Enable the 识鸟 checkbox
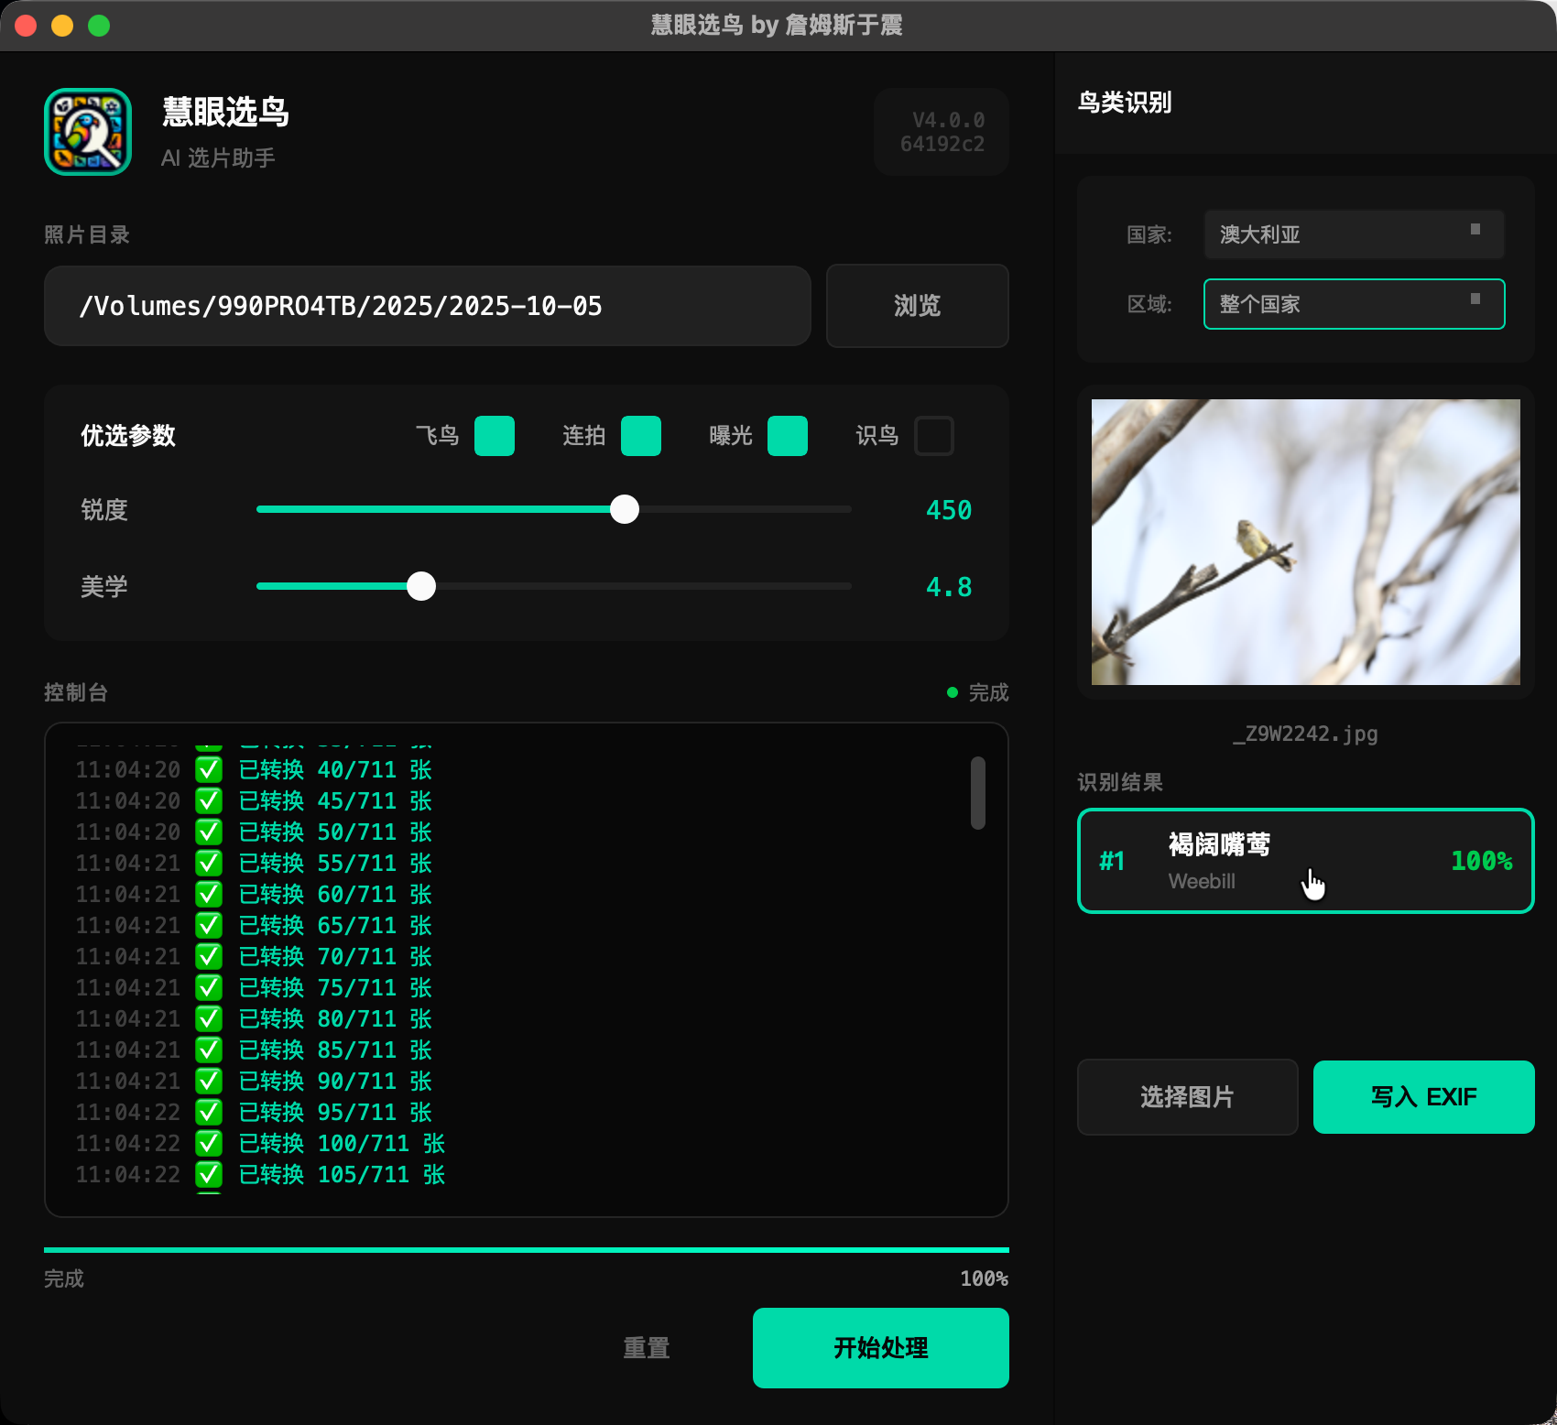This screenshot has height=1425, width=1557. point(934,437)
